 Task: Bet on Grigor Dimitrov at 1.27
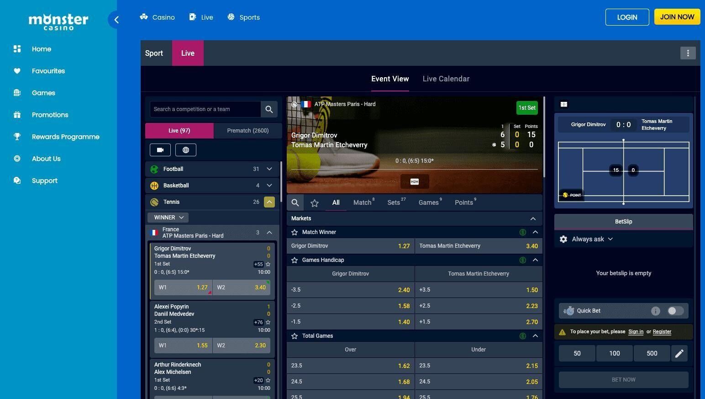[350, 246]
